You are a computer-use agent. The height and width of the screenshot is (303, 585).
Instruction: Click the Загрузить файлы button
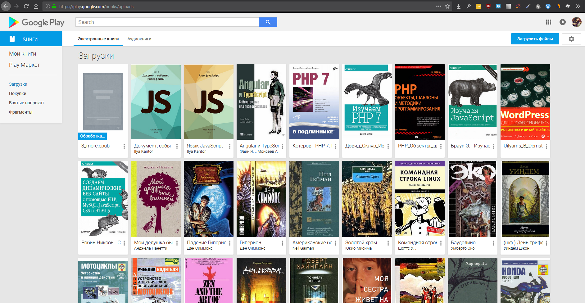[x=535, y=39]
